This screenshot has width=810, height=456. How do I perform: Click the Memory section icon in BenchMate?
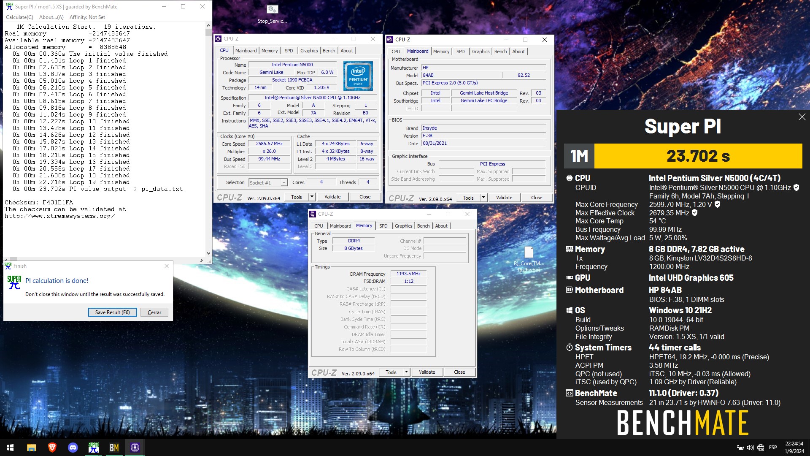click(x=570, y=249)
